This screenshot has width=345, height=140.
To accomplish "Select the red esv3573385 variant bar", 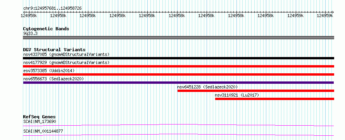I will [178, 74].
